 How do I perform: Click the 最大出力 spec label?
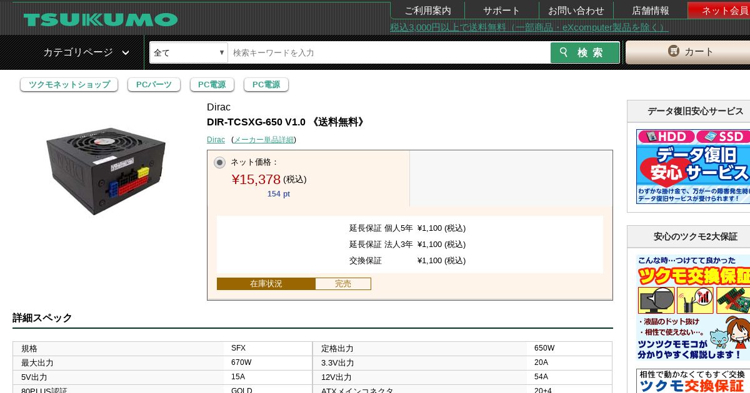(x=37, y=363)
